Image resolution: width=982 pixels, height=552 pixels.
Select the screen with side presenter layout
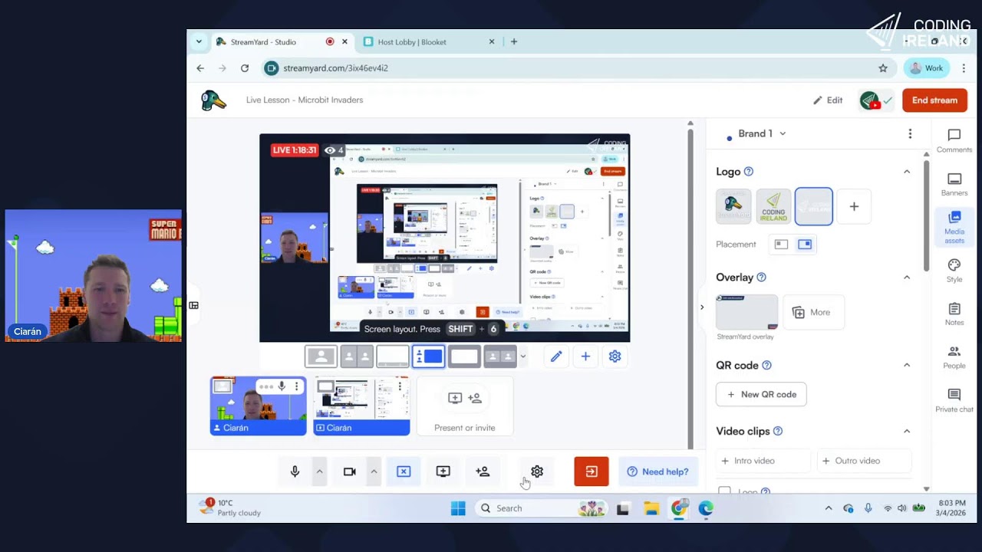[428, 356]
